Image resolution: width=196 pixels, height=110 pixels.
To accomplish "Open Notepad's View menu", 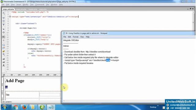I will (x=82, y=37).
